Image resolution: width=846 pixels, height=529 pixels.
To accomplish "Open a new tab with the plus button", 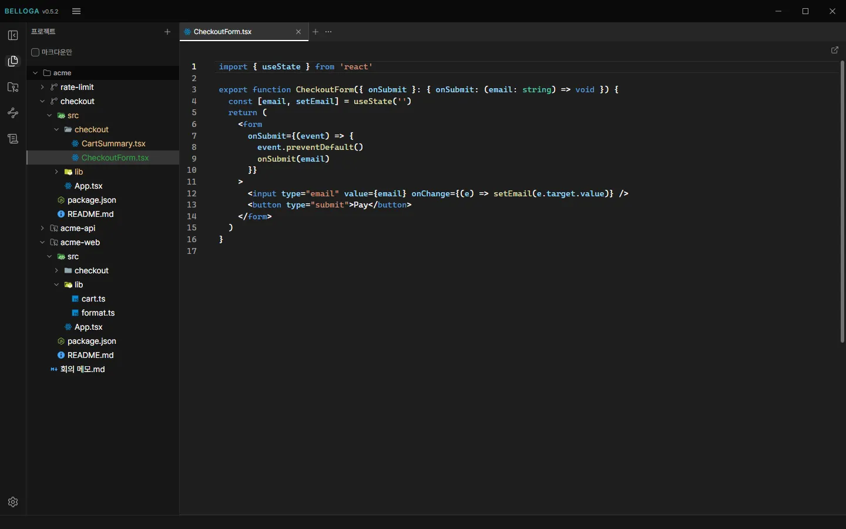I will click(315, 32).
